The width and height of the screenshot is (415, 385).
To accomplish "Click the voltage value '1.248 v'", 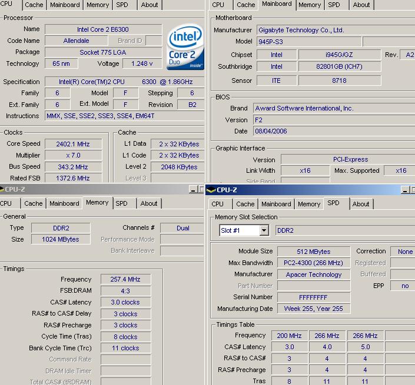I will pos(142,63).
